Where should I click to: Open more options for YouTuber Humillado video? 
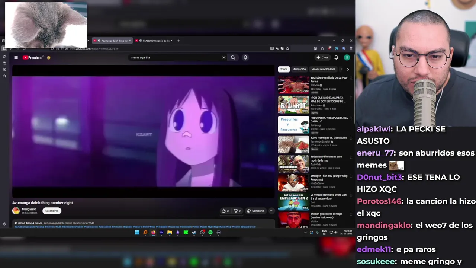point(351,78)
